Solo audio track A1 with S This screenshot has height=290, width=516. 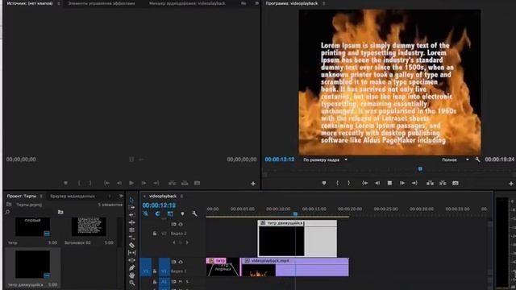pyautogui.click(x=187, y=282)
